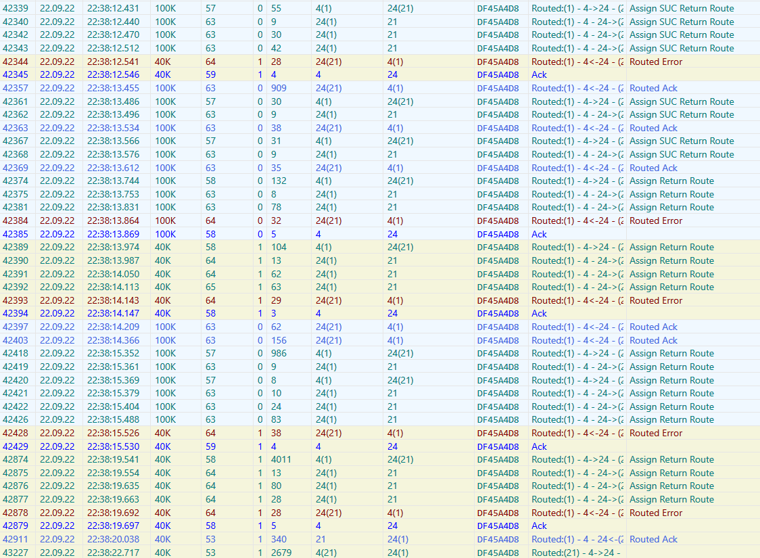Click Routed Ack on row 42911
The width and height of the screenshot is (760, 558).
653,539
